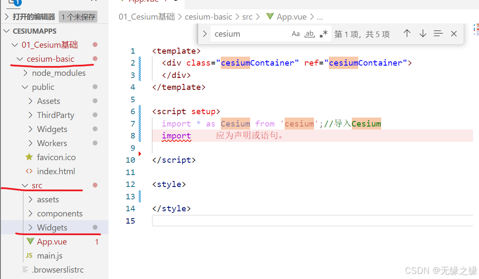Close the find widget
The width and height of the screenshot is (479, 279).
coord(454,34)
